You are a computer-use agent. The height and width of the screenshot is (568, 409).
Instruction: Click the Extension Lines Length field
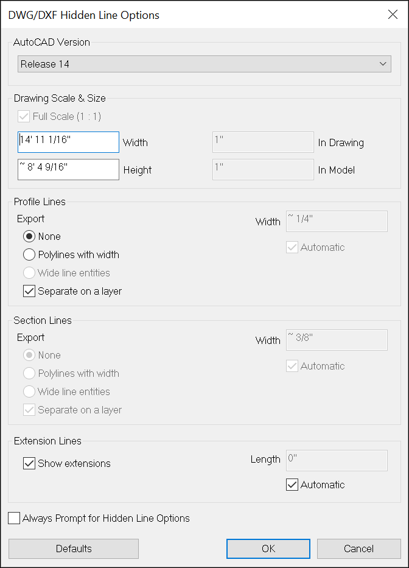pyautogui.click(x=337, y=460)
